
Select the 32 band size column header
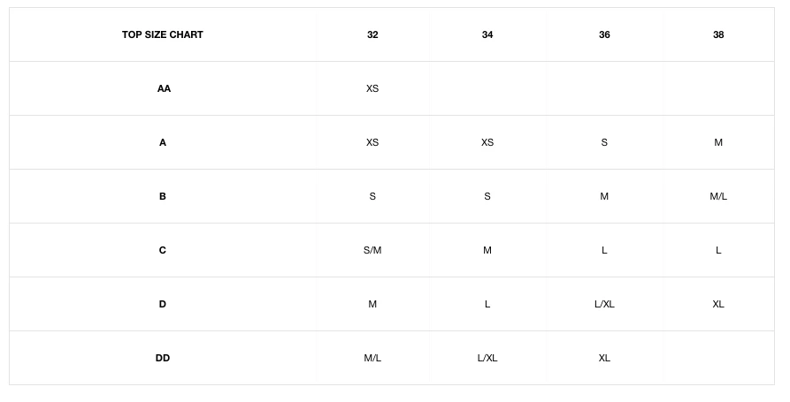pyautogui.click(x=372, y=35)
